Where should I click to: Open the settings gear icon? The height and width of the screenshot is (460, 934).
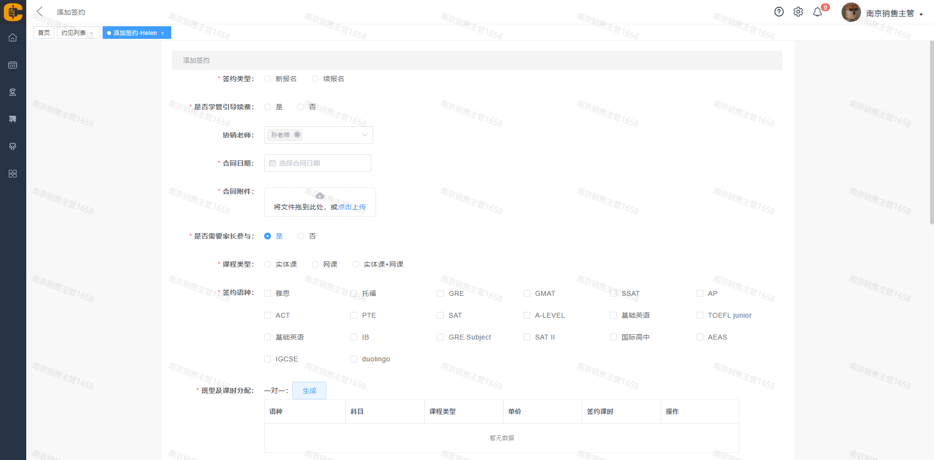798,12
